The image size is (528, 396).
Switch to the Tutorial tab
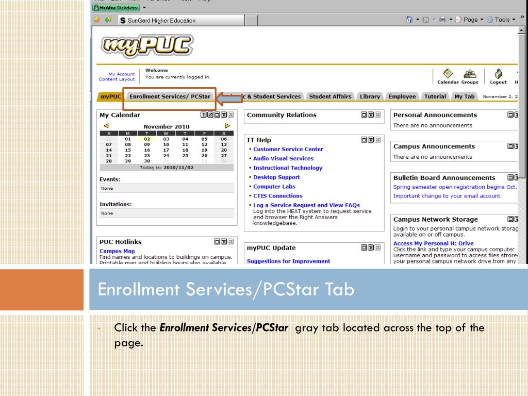(435, 96)
